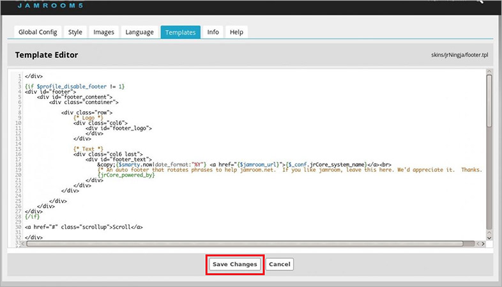502x287 pixels.
Task: Click the jrCore_powered_by line in editor
Action: (126, 175)
